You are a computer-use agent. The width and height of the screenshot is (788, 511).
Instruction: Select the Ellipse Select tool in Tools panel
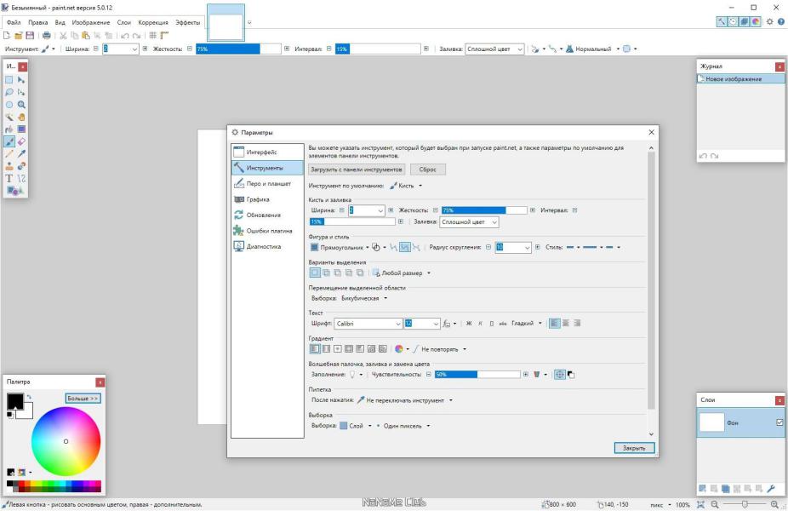point(9,105)
